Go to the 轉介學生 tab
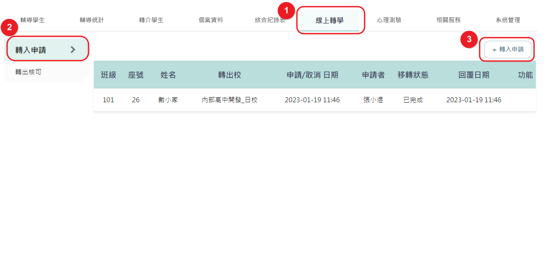 [151, 20]
